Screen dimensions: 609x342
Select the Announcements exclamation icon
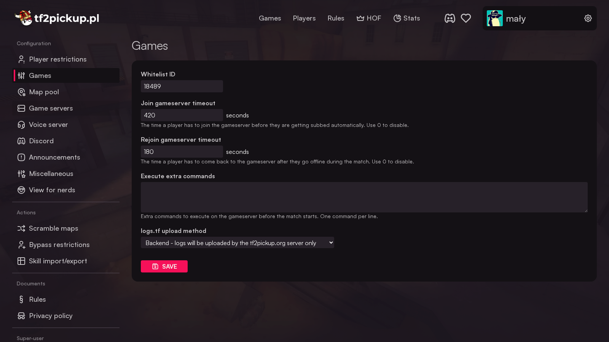pos(21,157)
